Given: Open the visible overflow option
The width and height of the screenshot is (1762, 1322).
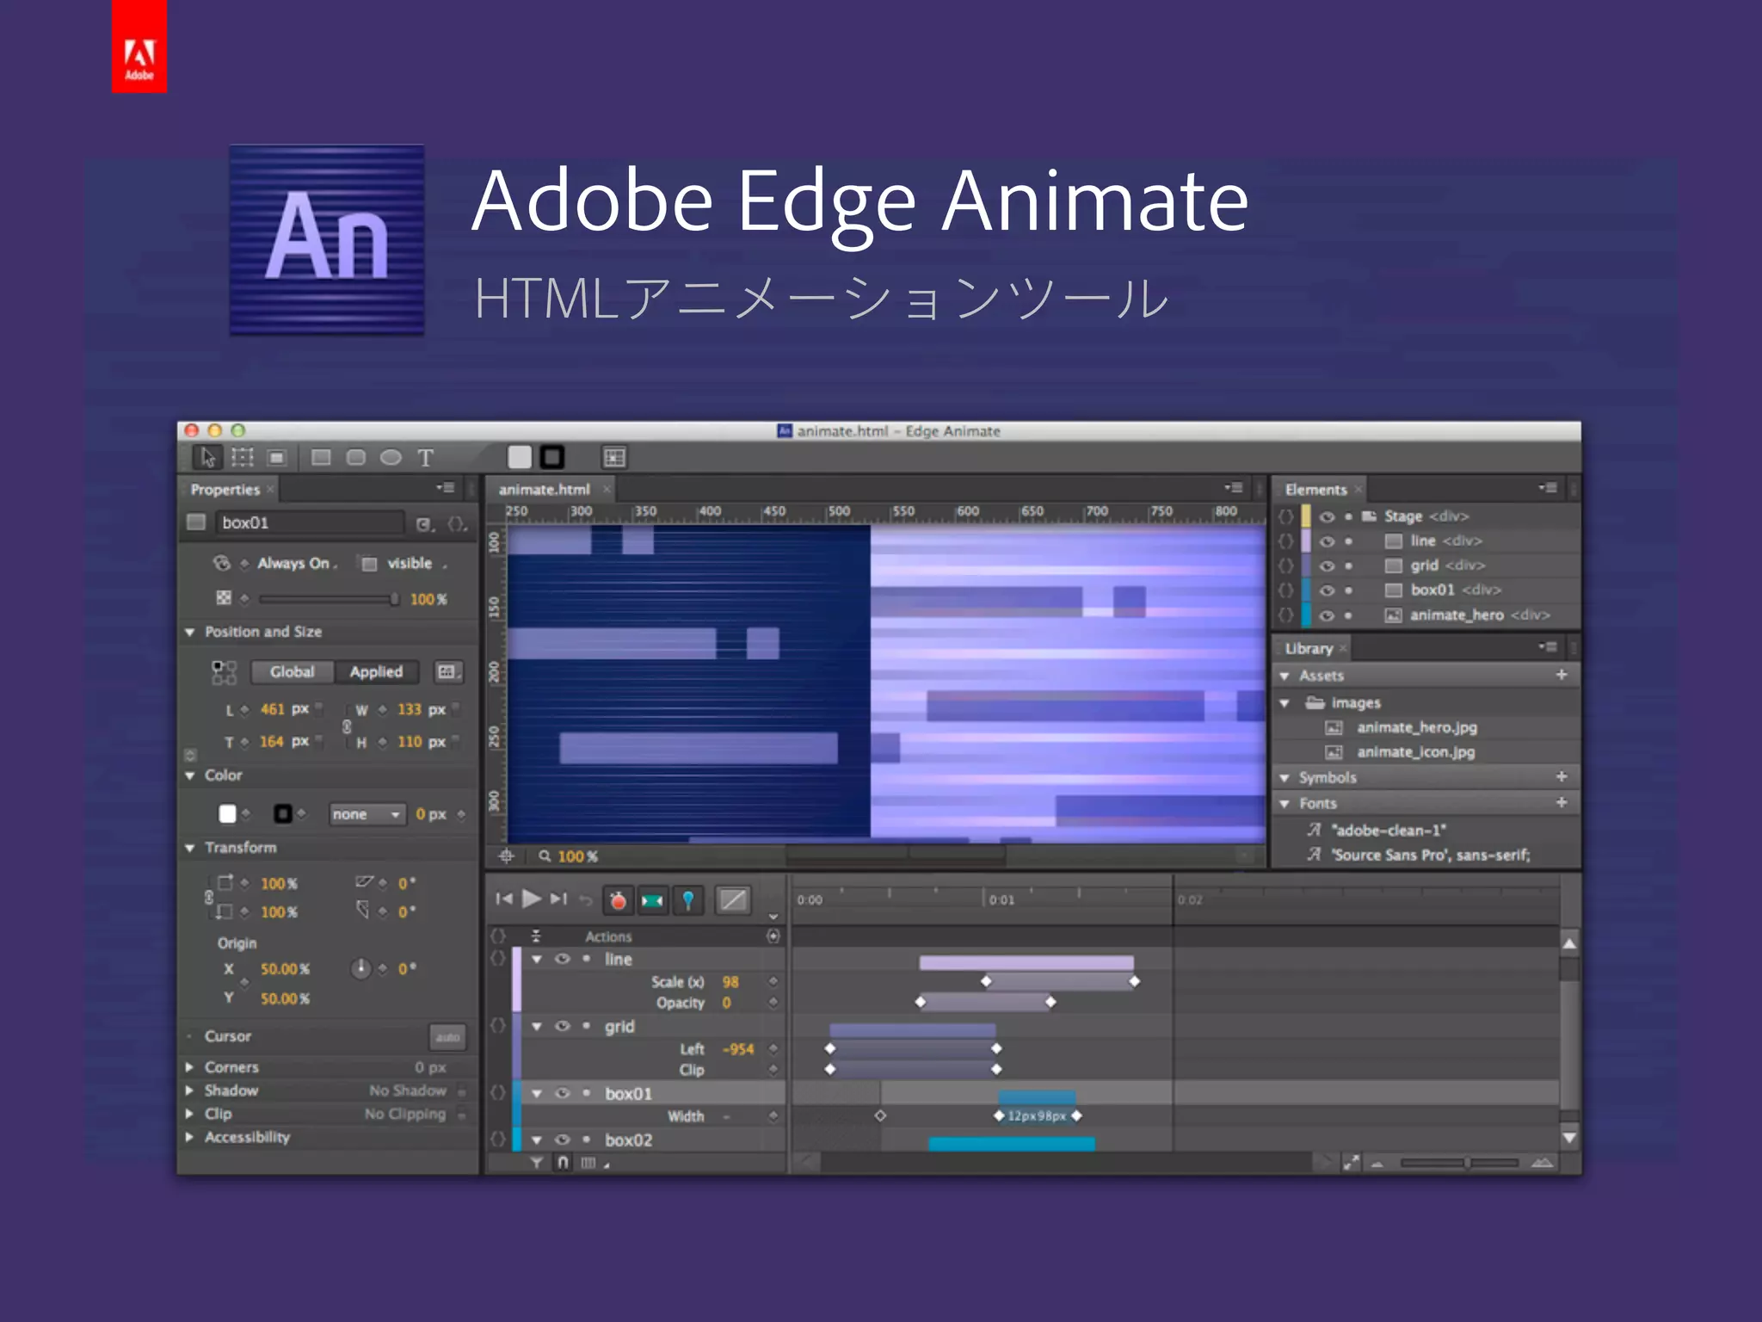Looking at the screenshot, I should (416, 563).
